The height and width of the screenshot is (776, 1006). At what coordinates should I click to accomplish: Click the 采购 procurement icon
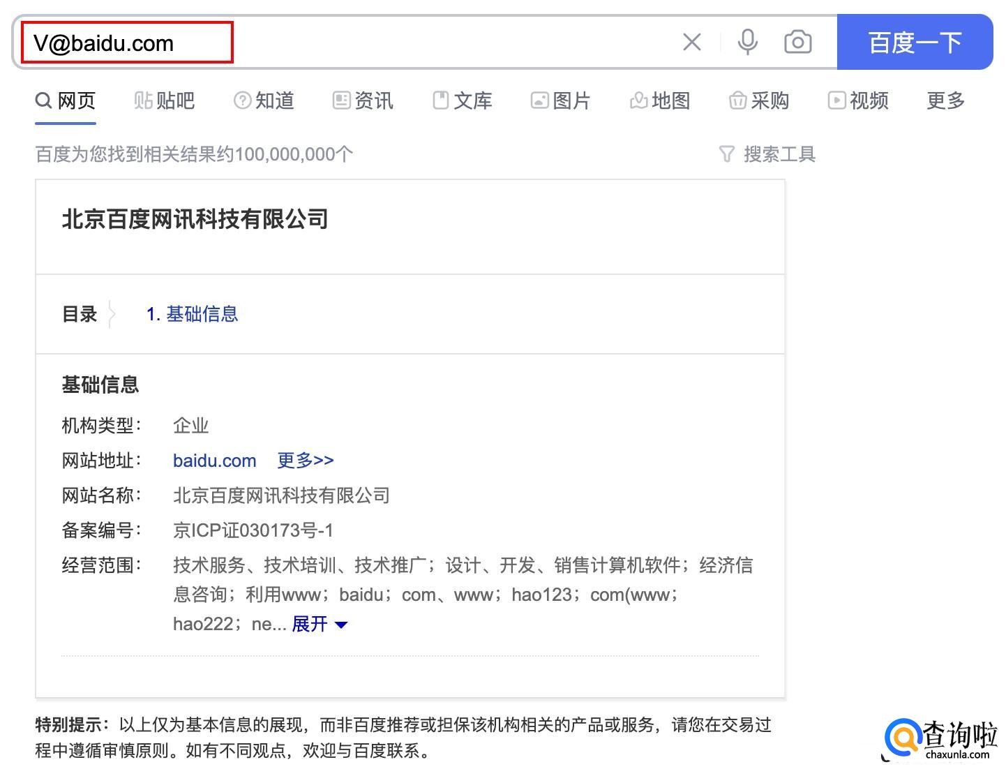739,100
